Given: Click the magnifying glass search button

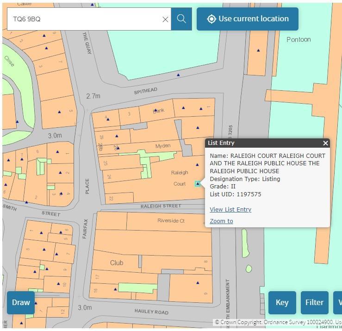Looking at the screenshot, I should tap(181, 19).
